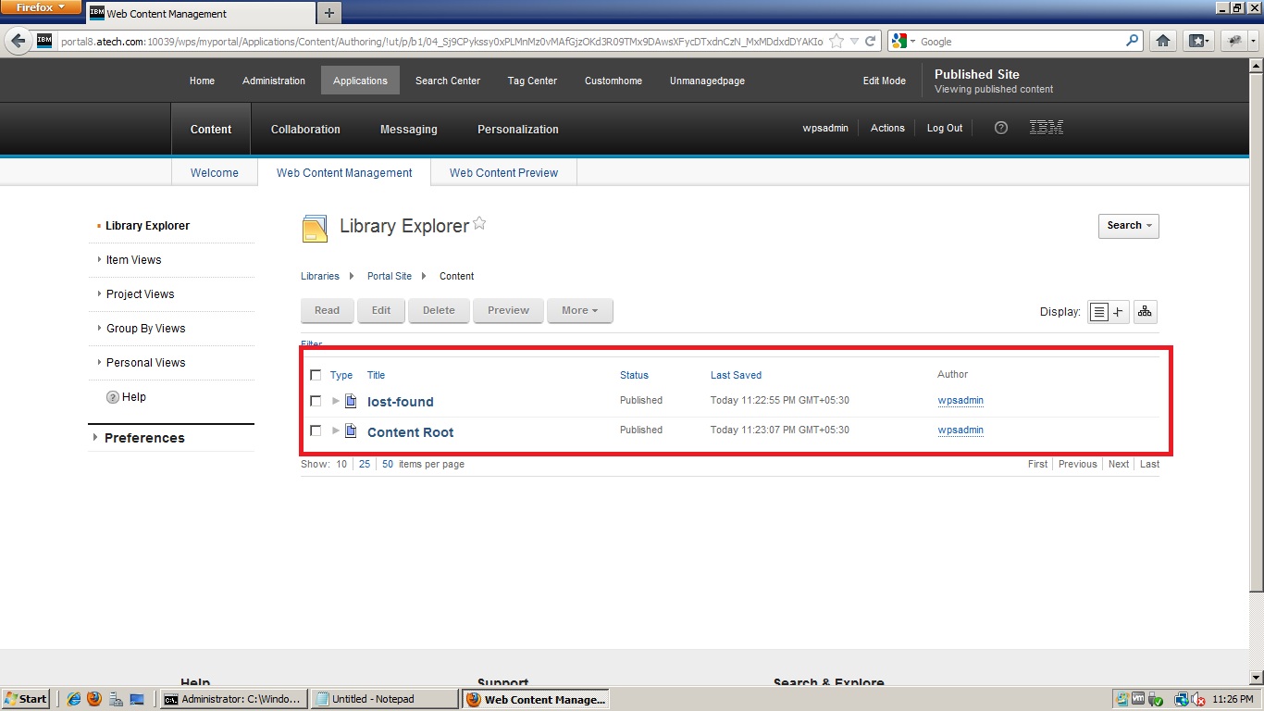Go back using the browser back arrow

[x=19, y=41]
